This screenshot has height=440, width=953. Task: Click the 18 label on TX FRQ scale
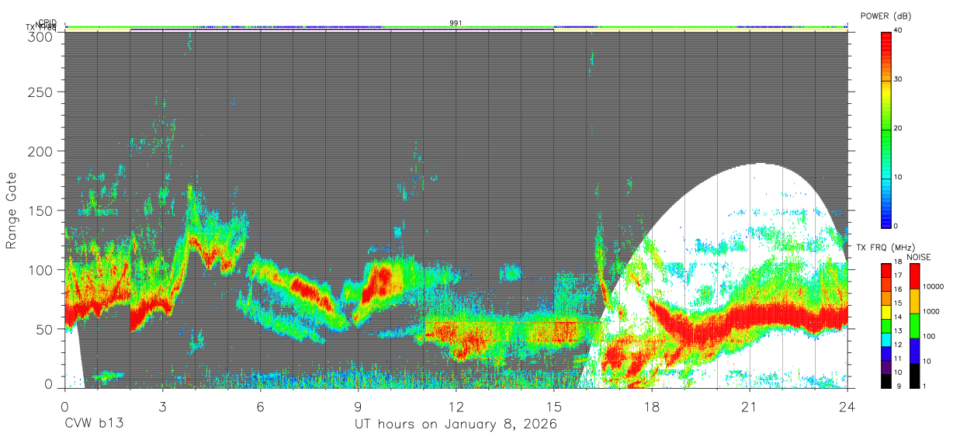[896, 262]
